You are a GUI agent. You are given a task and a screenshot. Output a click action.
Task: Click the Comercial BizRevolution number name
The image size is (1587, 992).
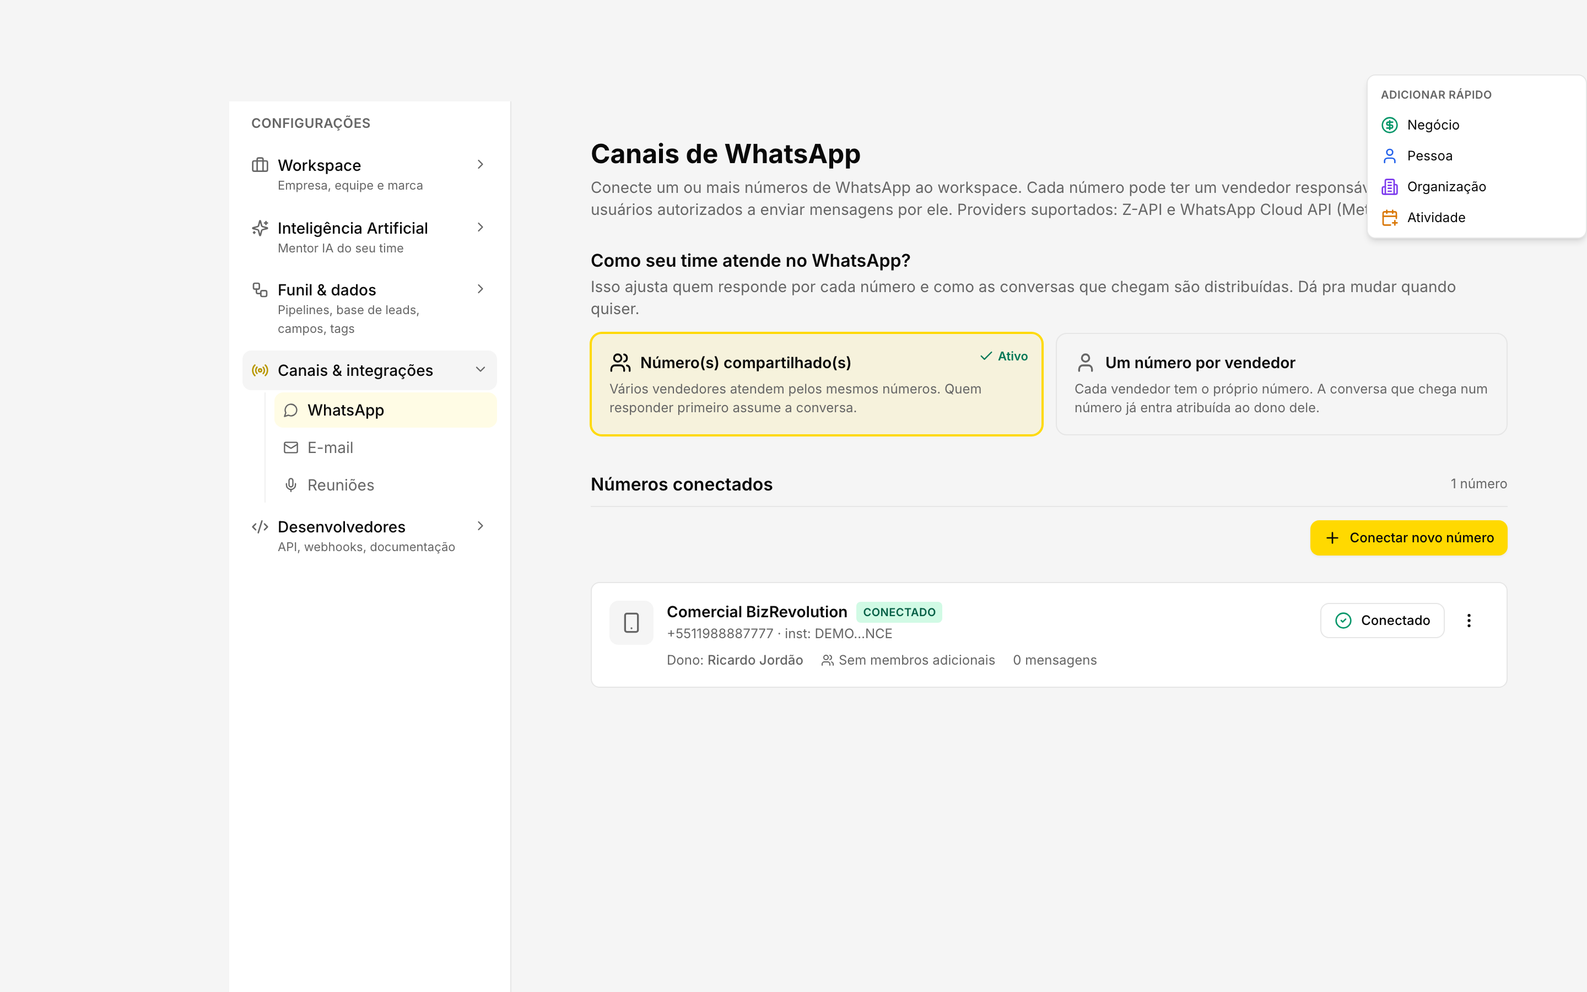[x=756, y=612]
